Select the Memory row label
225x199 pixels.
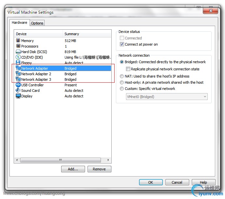pyautogui.click(x=27, y=41)
